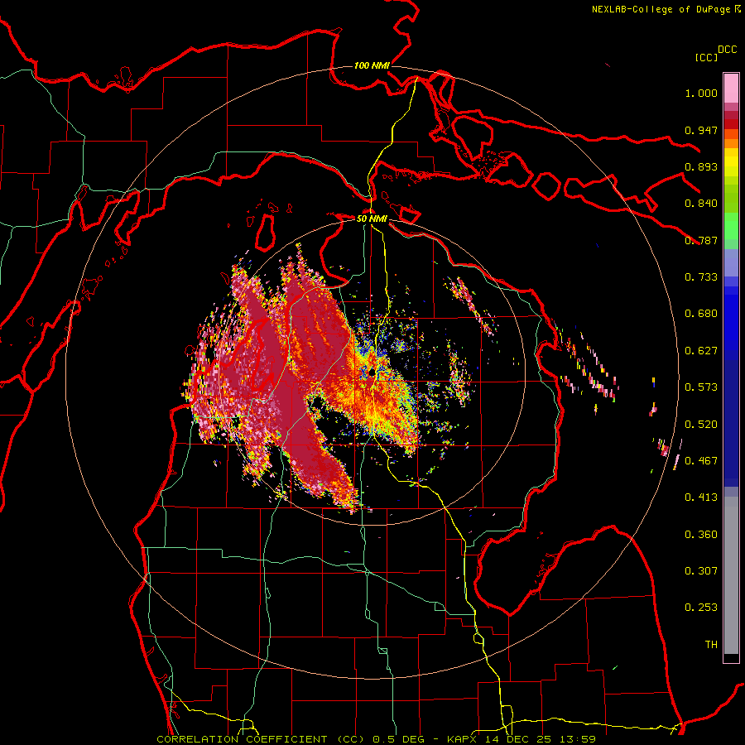Click the 50 NMI range ring label
The width and height of the screenshot is (745, 745).
(x=372, y=219)
